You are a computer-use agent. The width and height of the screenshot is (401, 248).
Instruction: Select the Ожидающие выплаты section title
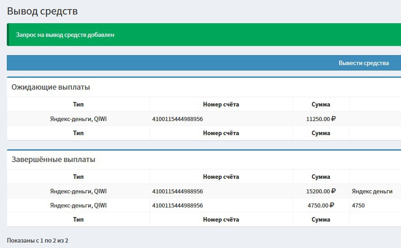coord(50,87)
